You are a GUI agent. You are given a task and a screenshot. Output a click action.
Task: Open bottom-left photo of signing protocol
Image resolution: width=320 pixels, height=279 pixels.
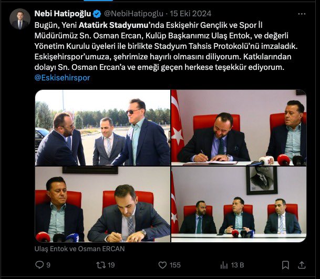pyautogui.click(x=102, y=204)
